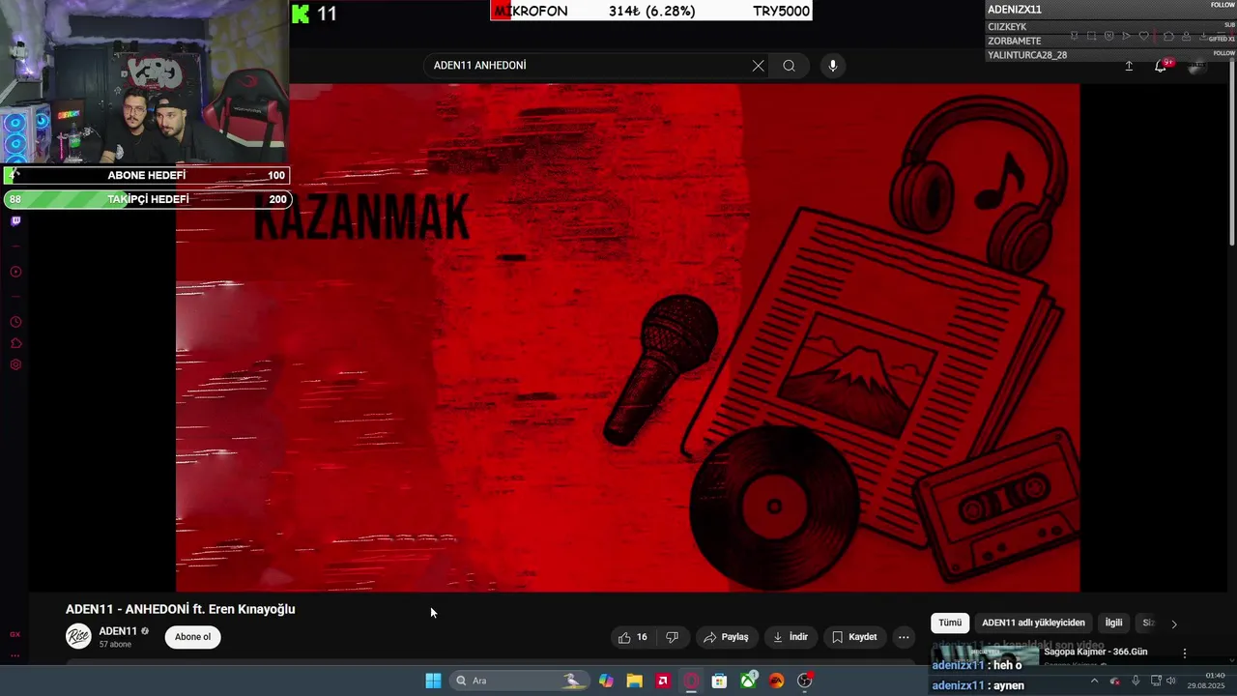This screenshot has width=1237, height=696.
Task: Click the video player to pause
Action: pos(628,337)
